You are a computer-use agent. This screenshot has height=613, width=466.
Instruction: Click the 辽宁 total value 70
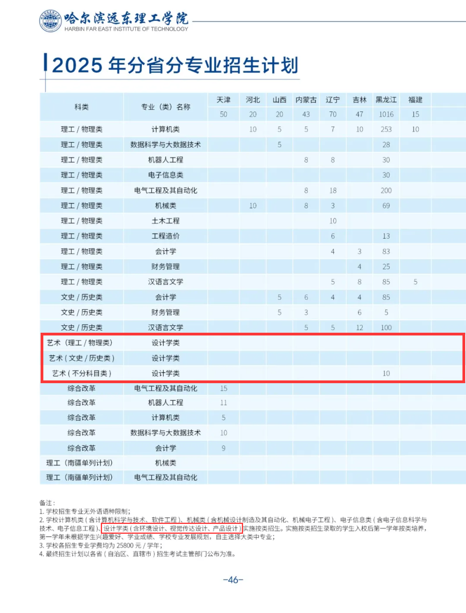click(x=333, y=114)
